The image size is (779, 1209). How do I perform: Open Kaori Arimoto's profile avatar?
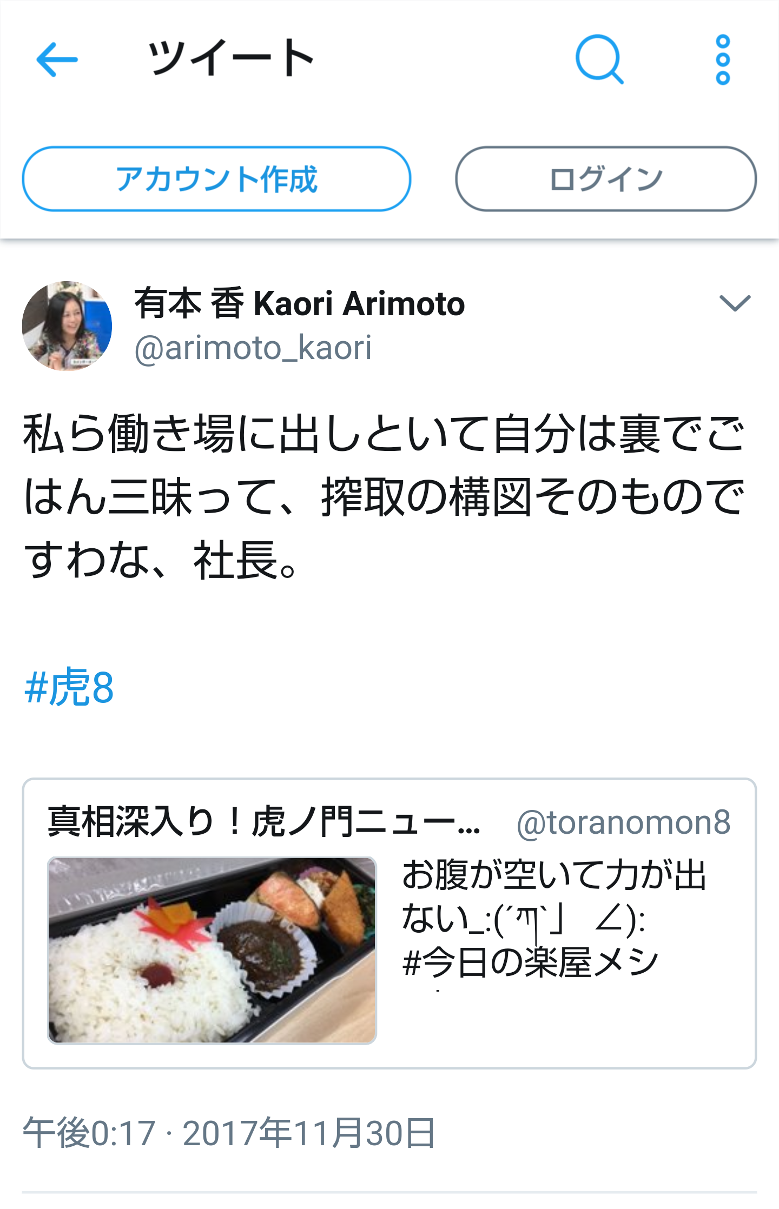67,326
